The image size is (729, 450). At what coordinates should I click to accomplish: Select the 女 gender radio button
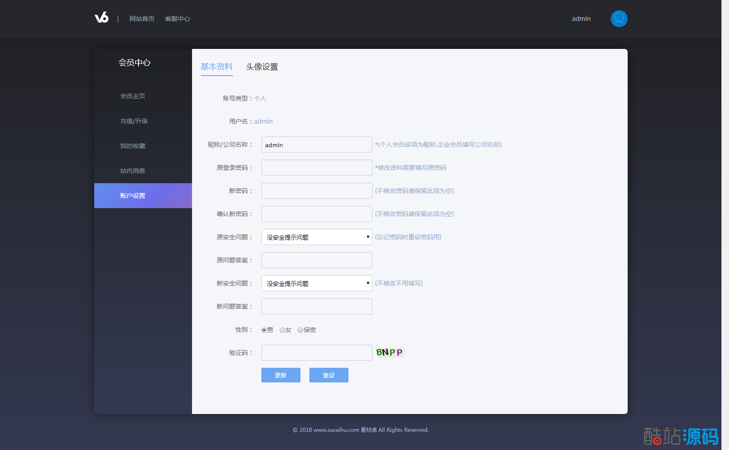point(282,330)
